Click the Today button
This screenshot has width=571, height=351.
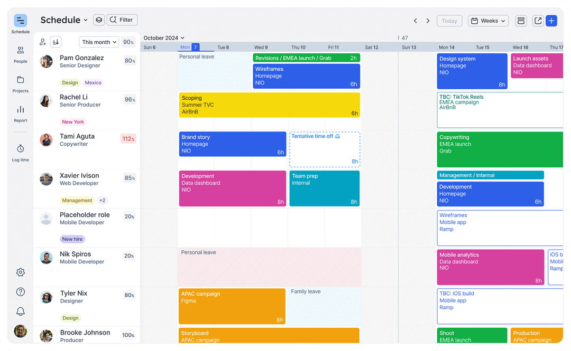(449, 21)
